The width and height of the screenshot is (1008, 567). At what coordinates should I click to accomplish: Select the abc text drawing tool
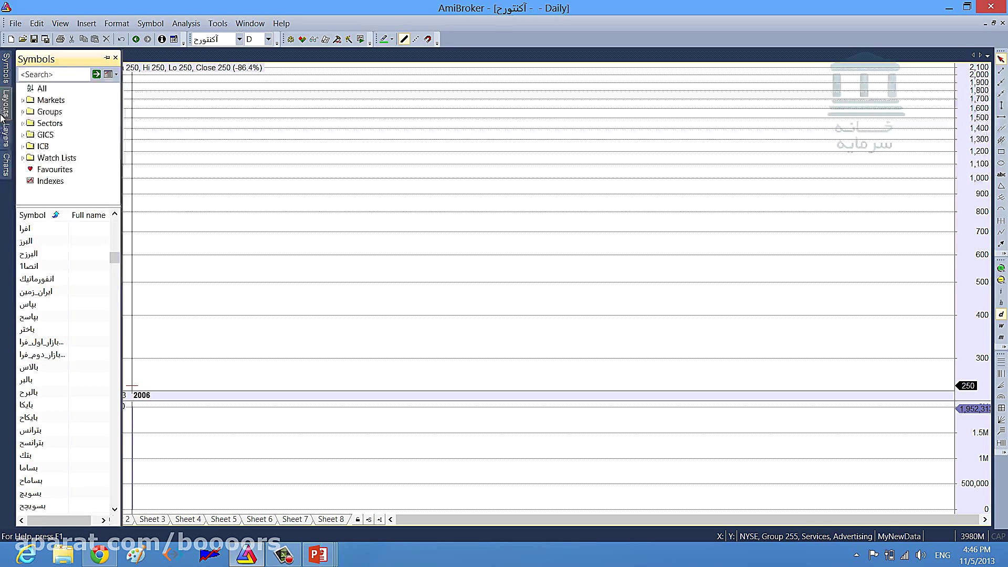click(1001, 175)
